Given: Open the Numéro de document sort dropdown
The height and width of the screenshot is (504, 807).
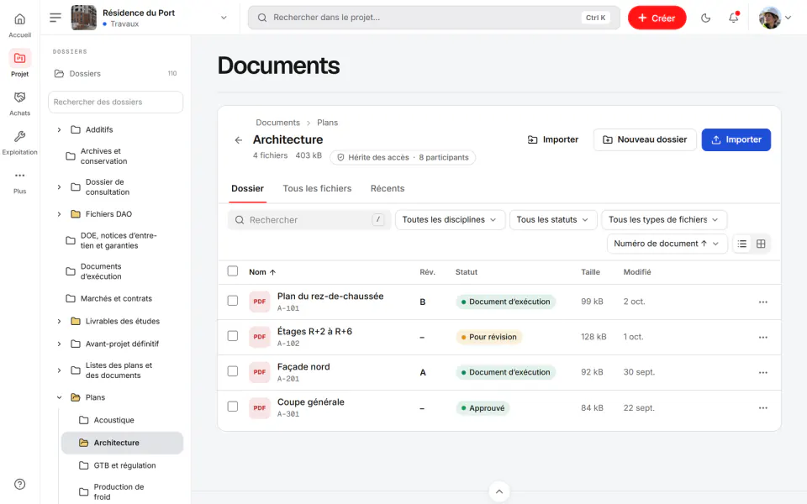Looking at the screenshot, I should [667, 244].
